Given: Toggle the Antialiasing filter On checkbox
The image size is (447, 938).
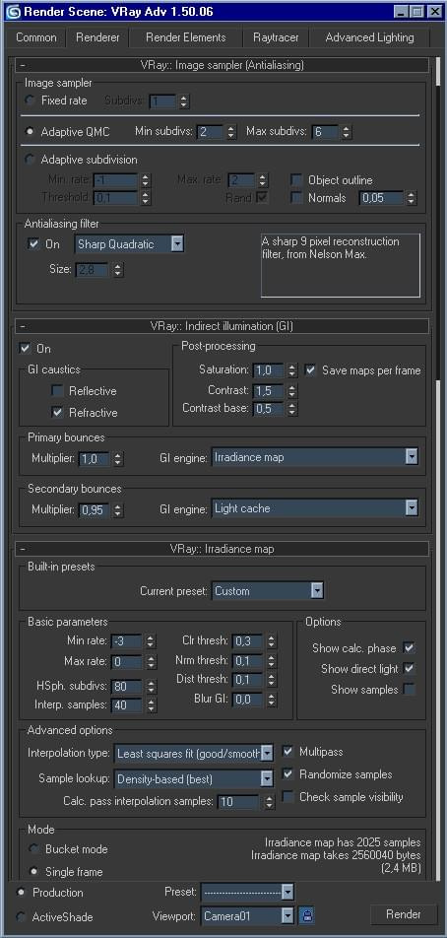Looking at the screenshot, I should pos(33,244).
